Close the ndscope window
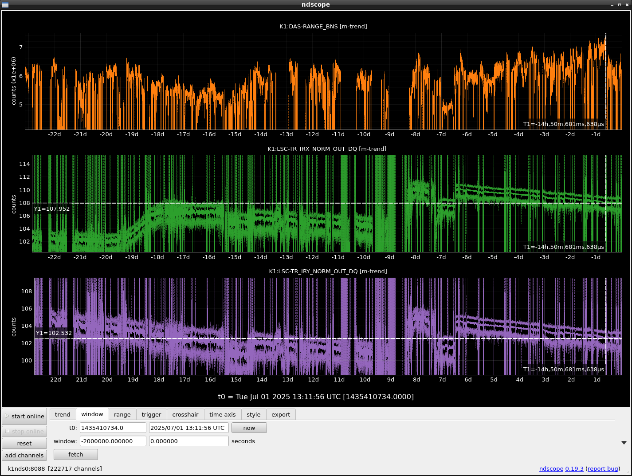This screenshot has height=476, width=632. pyautogui.click(x=626, y=4)
